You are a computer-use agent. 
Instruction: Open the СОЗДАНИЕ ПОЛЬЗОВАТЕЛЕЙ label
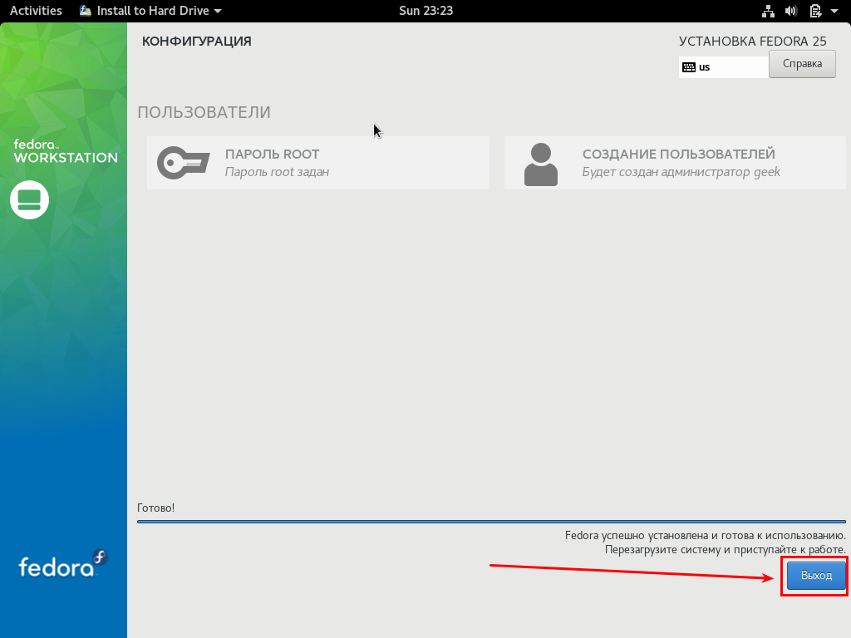[x=678, y=154]
